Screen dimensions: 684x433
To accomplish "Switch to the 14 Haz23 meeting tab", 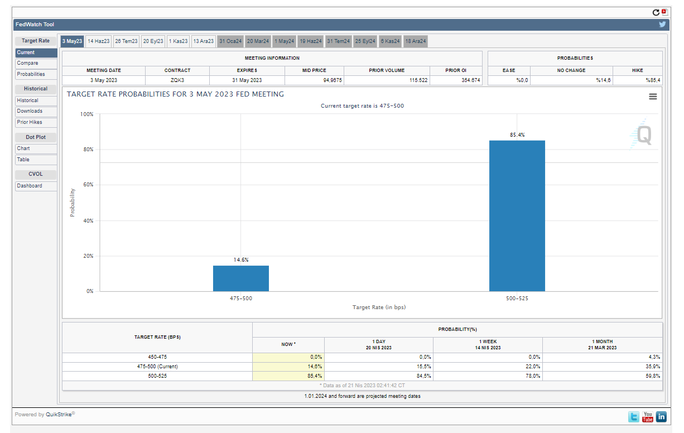I will [x=98, y=41].
